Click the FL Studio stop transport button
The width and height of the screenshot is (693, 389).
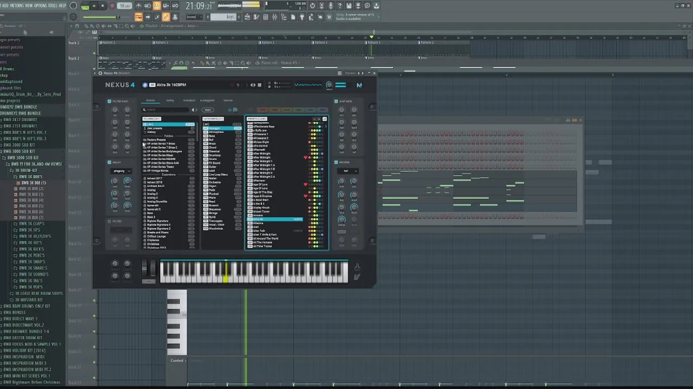click(102, 5)
